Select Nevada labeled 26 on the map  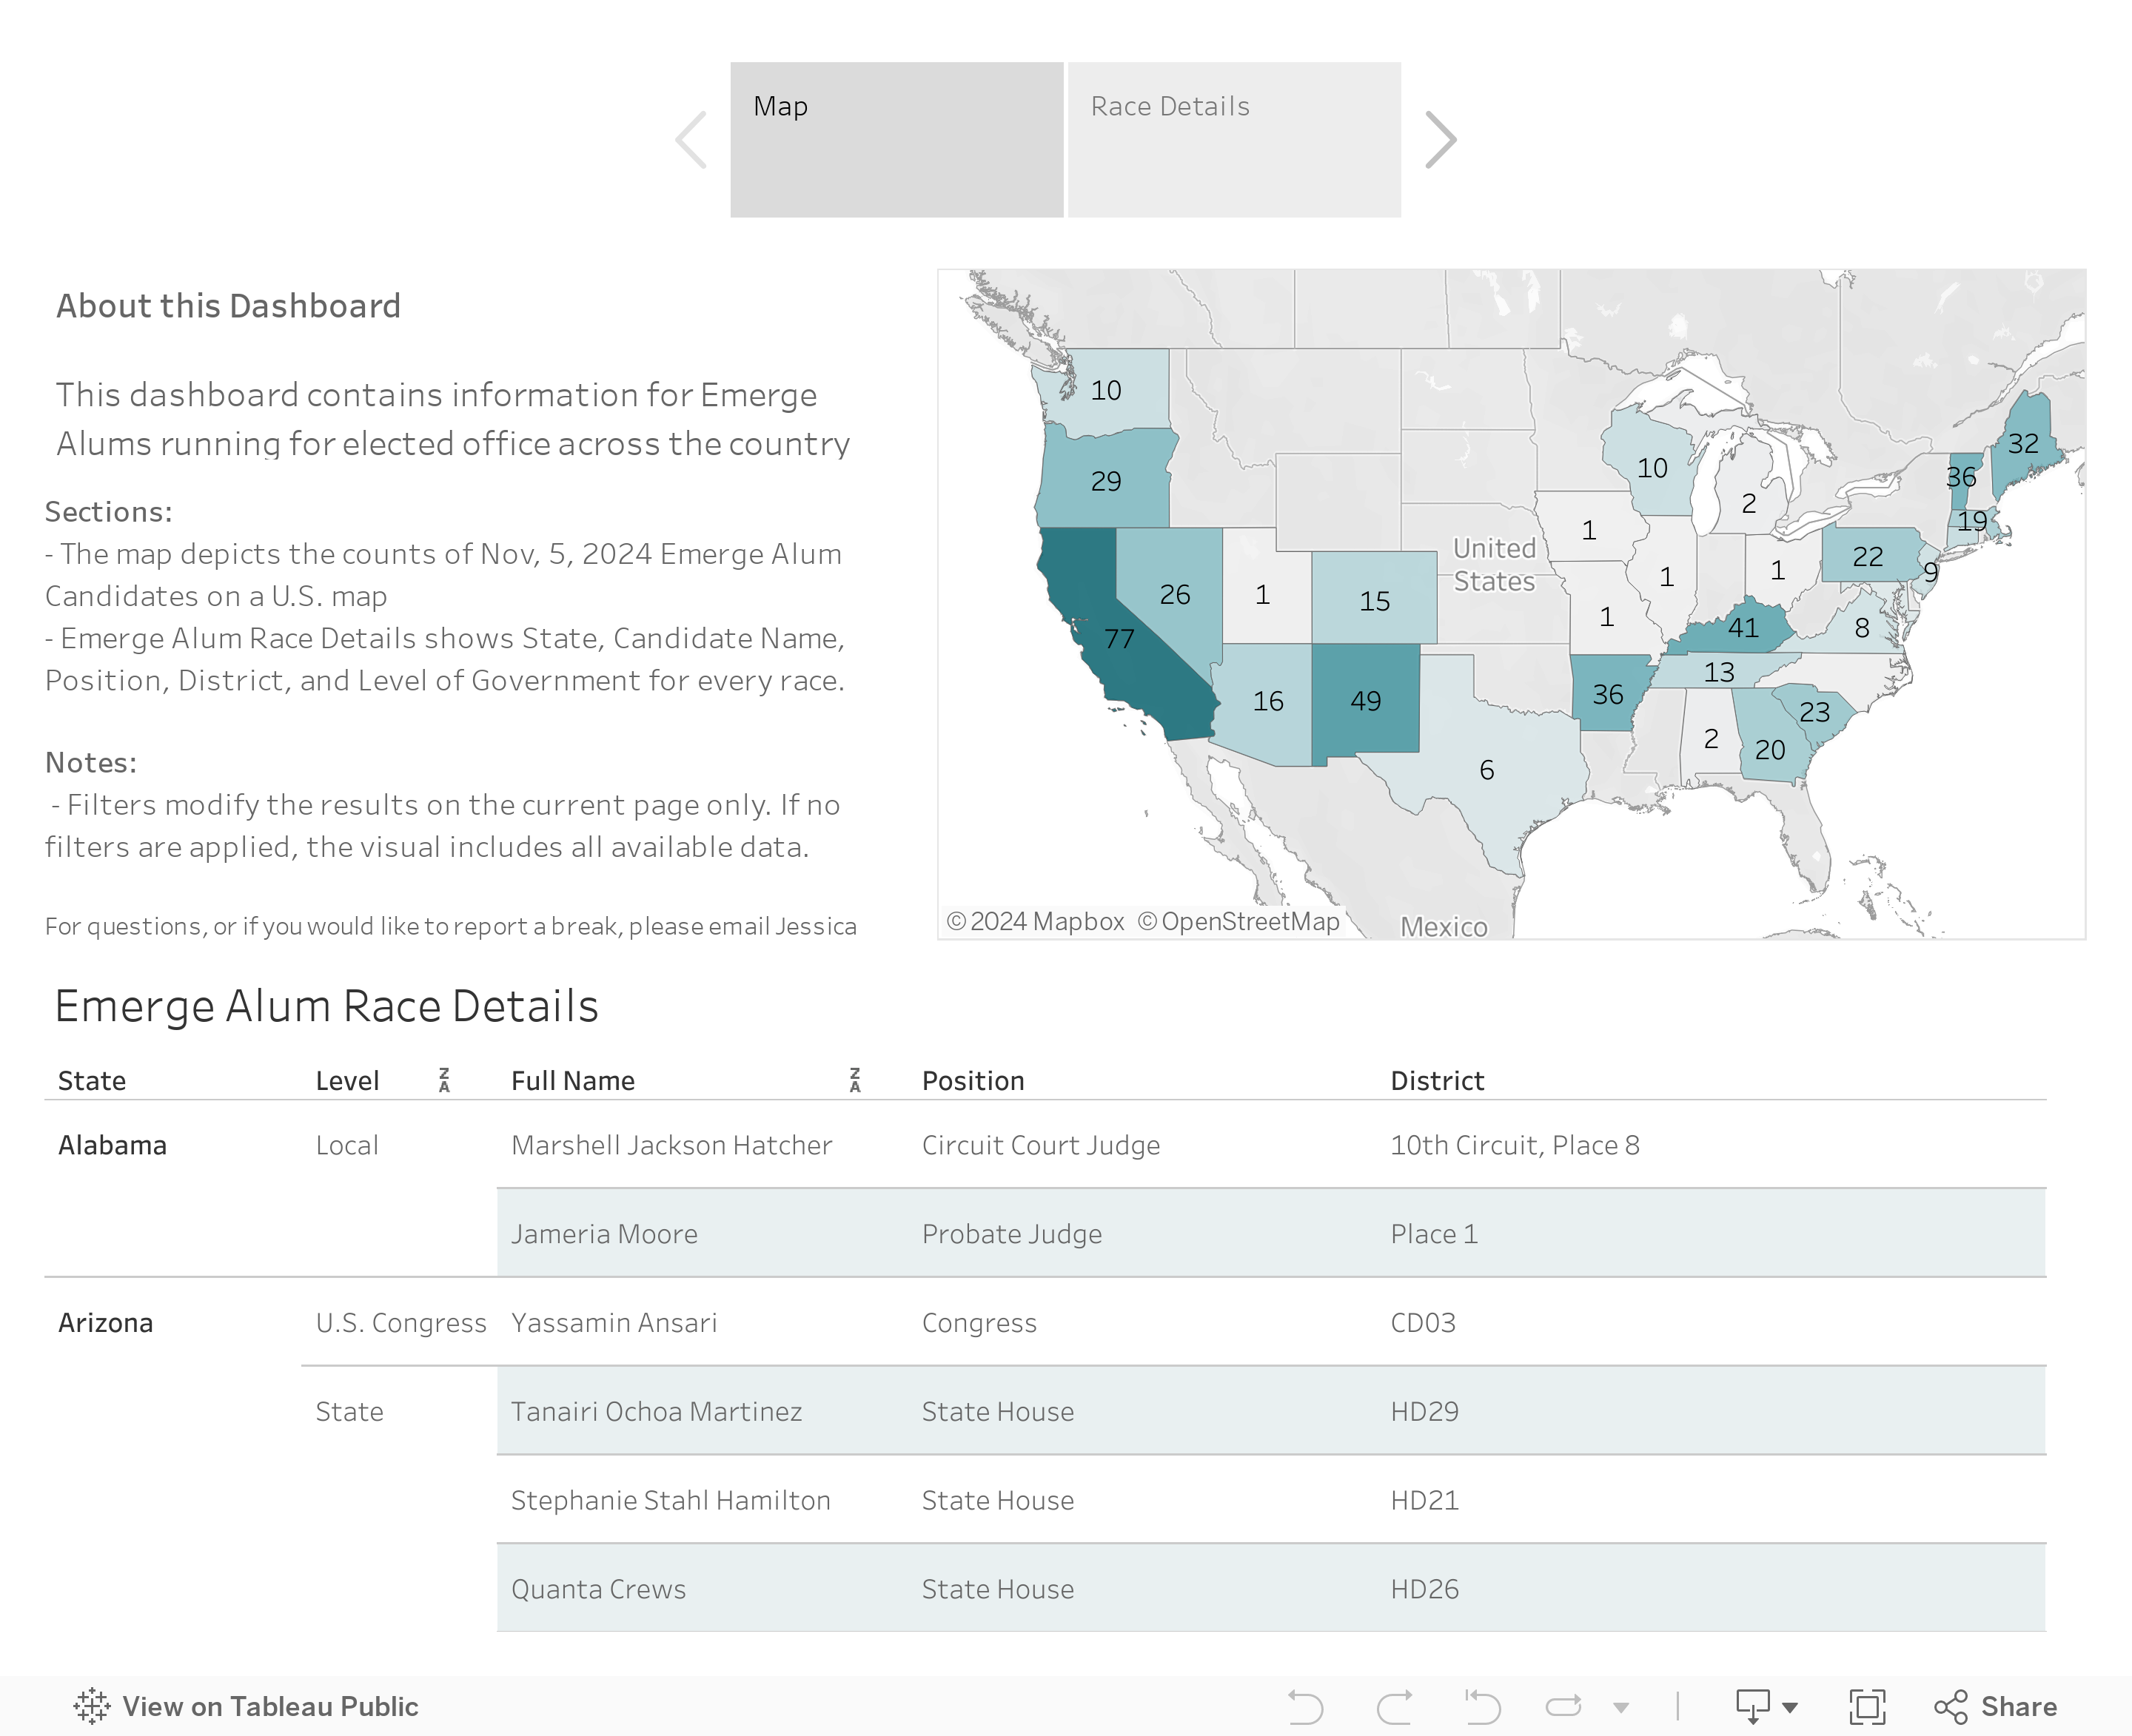pyautogui.click(x=1175, y=594)
